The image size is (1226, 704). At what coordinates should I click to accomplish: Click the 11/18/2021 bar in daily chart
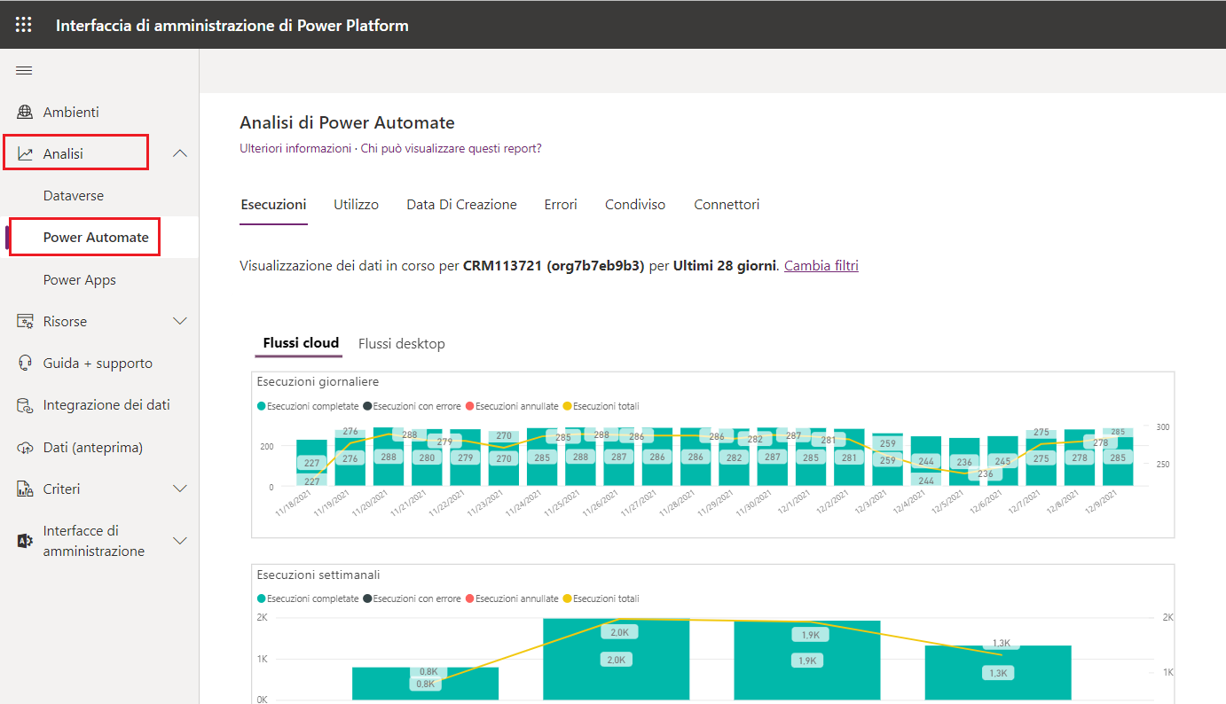[x=311, y=463]
